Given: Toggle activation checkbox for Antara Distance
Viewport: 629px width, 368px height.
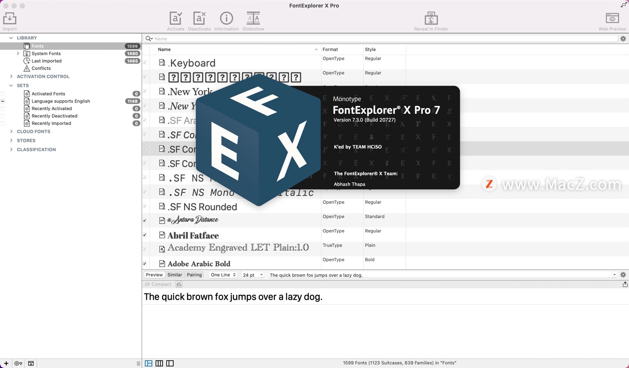Looking at the screenshot, I should click(145, 221).
